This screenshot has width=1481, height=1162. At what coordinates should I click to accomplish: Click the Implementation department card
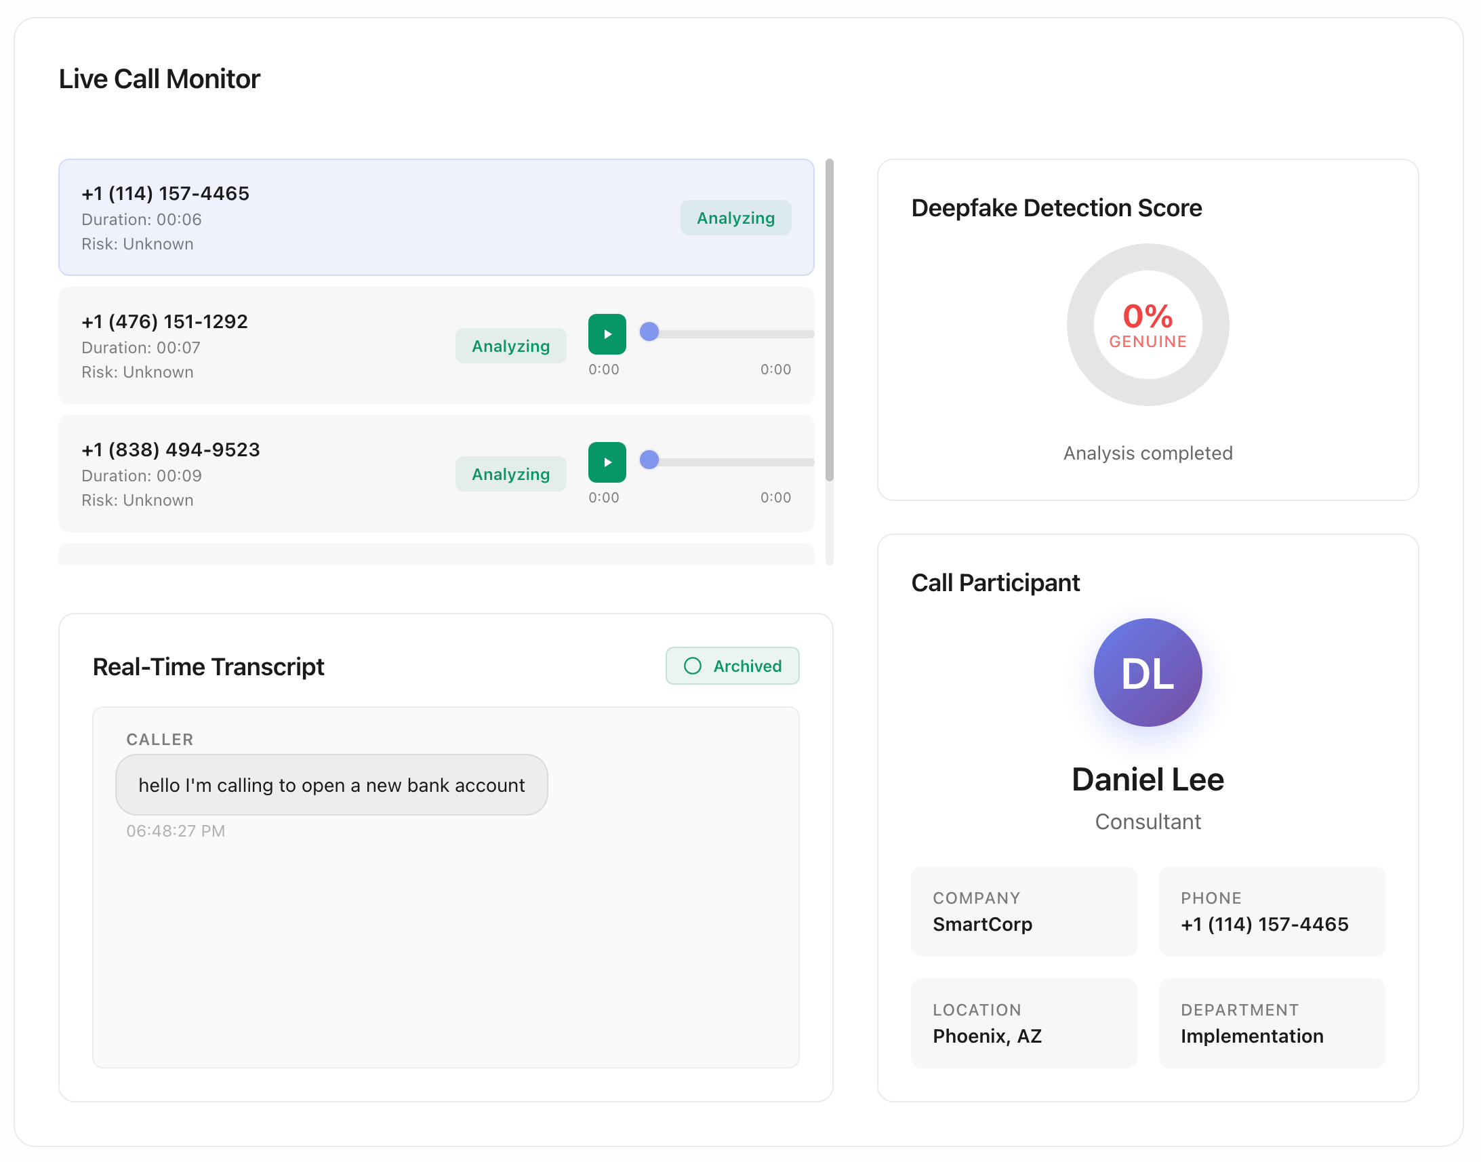click(1272, 1024)
